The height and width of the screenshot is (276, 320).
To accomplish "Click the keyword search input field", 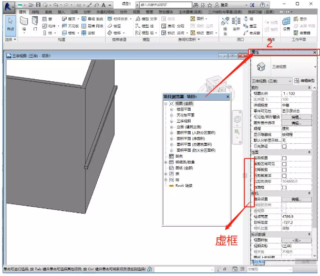I will 166,5.
